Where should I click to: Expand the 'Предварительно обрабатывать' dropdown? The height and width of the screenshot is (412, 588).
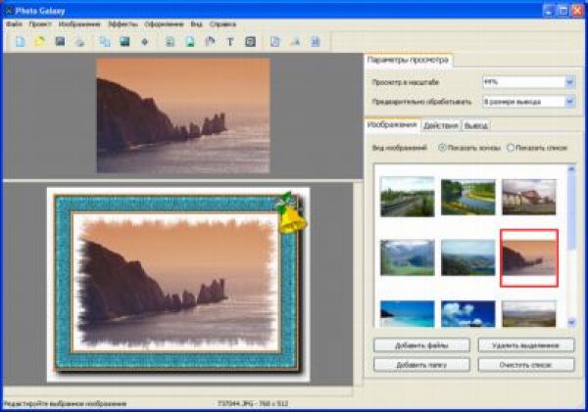(569, 101)
